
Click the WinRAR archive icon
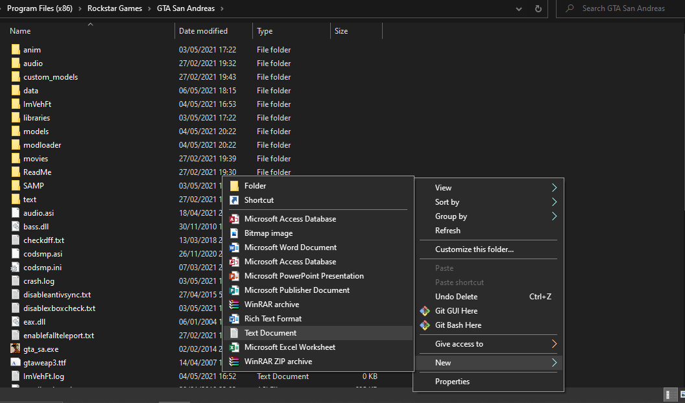234,305
